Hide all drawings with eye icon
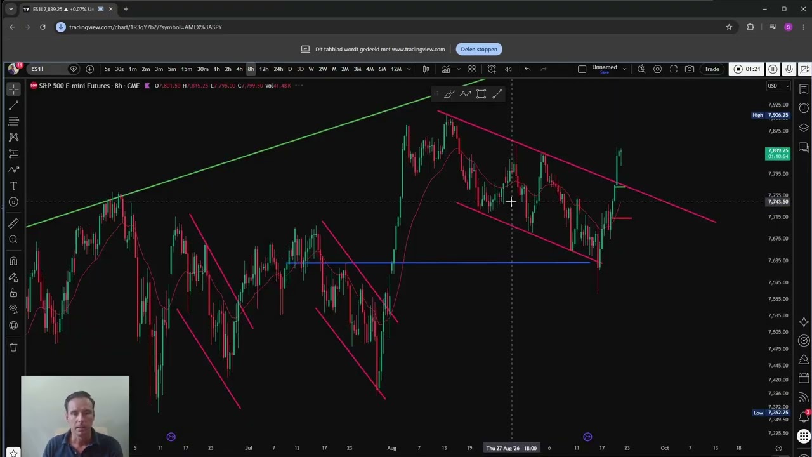812x457 pixels. tap(13, 309)
